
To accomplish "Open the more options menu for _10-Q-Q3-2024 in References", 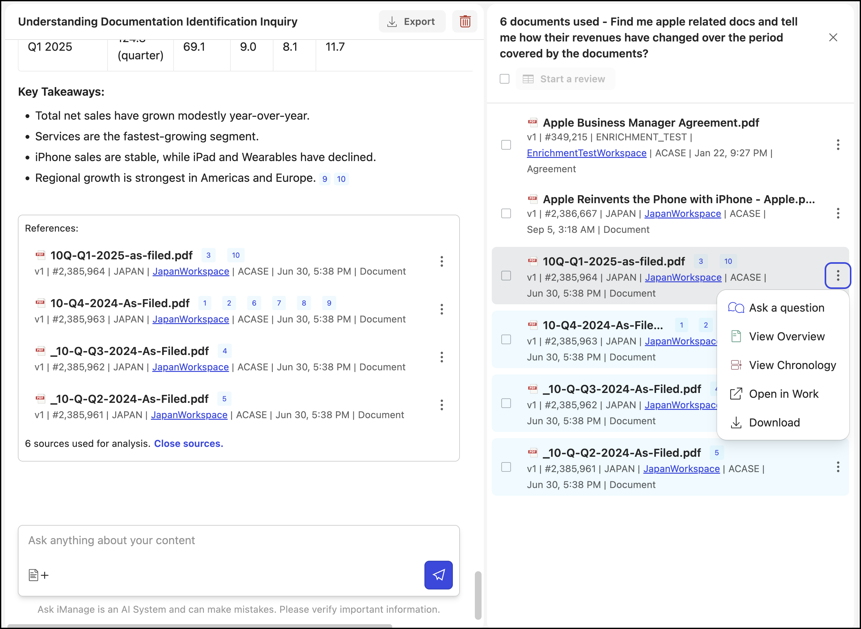I will click(442, 357).
